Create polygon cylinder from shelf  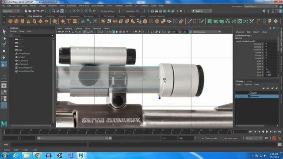[22, 22]
